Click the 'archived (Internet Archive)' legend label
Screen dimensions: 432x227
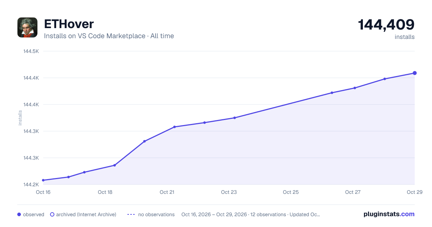(x=86, y=214)
